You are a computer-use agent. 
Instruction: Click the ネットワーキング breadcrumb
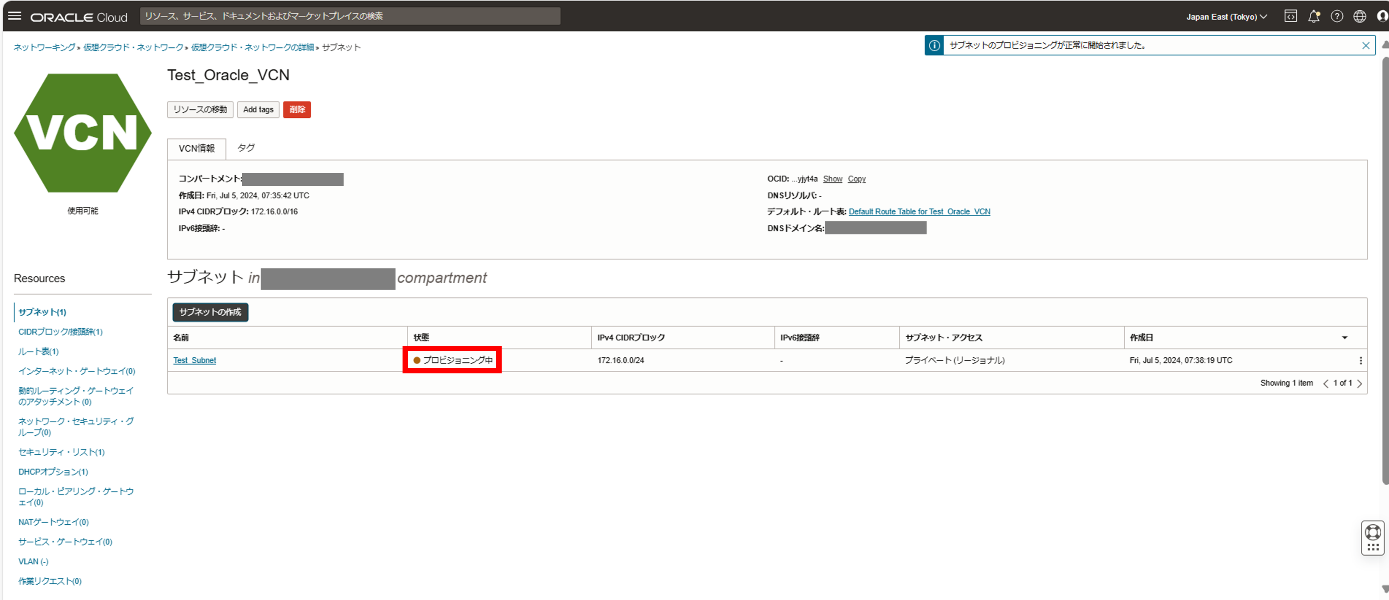coord(44,47)
